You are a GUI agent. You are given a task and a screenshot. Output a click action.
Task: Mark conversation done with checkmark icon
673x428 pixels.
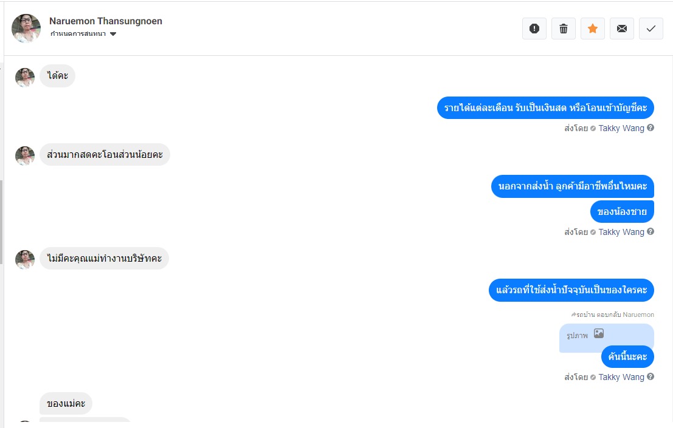651,29
